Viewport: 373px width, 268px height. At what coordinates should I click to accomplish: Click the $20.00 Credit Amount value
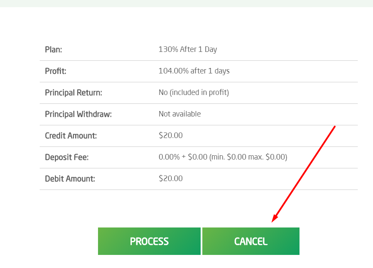171,135
